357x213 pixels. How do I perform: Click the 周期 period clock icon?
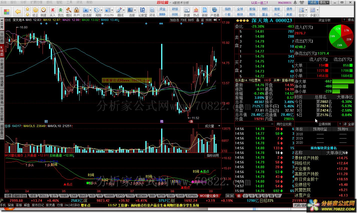point(97,10)
